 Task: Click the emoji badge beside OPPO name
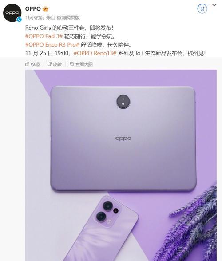point(45,9)
